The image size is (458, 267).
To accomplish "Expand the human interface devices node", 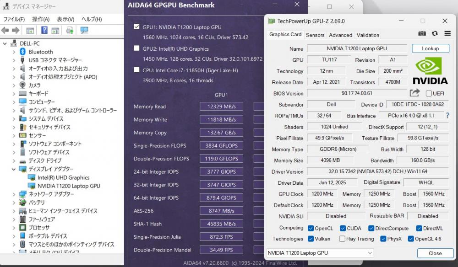I will 14,211.
